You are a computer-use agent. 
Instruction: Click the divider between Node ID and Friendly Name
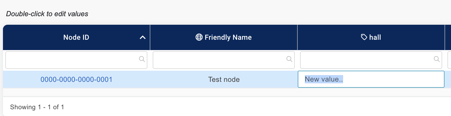click(150, 37)
